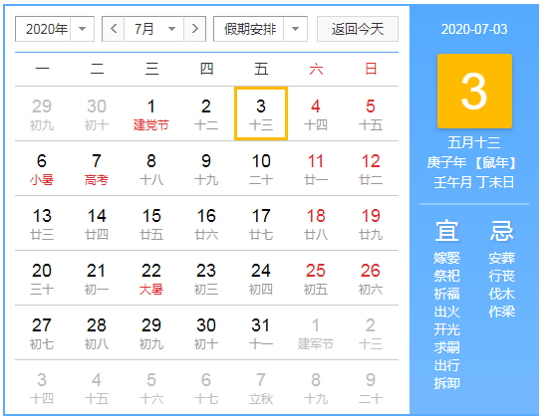Select August 7 立秋
The height and width of the screenshot is (419, 545).
tap(261, 388)
